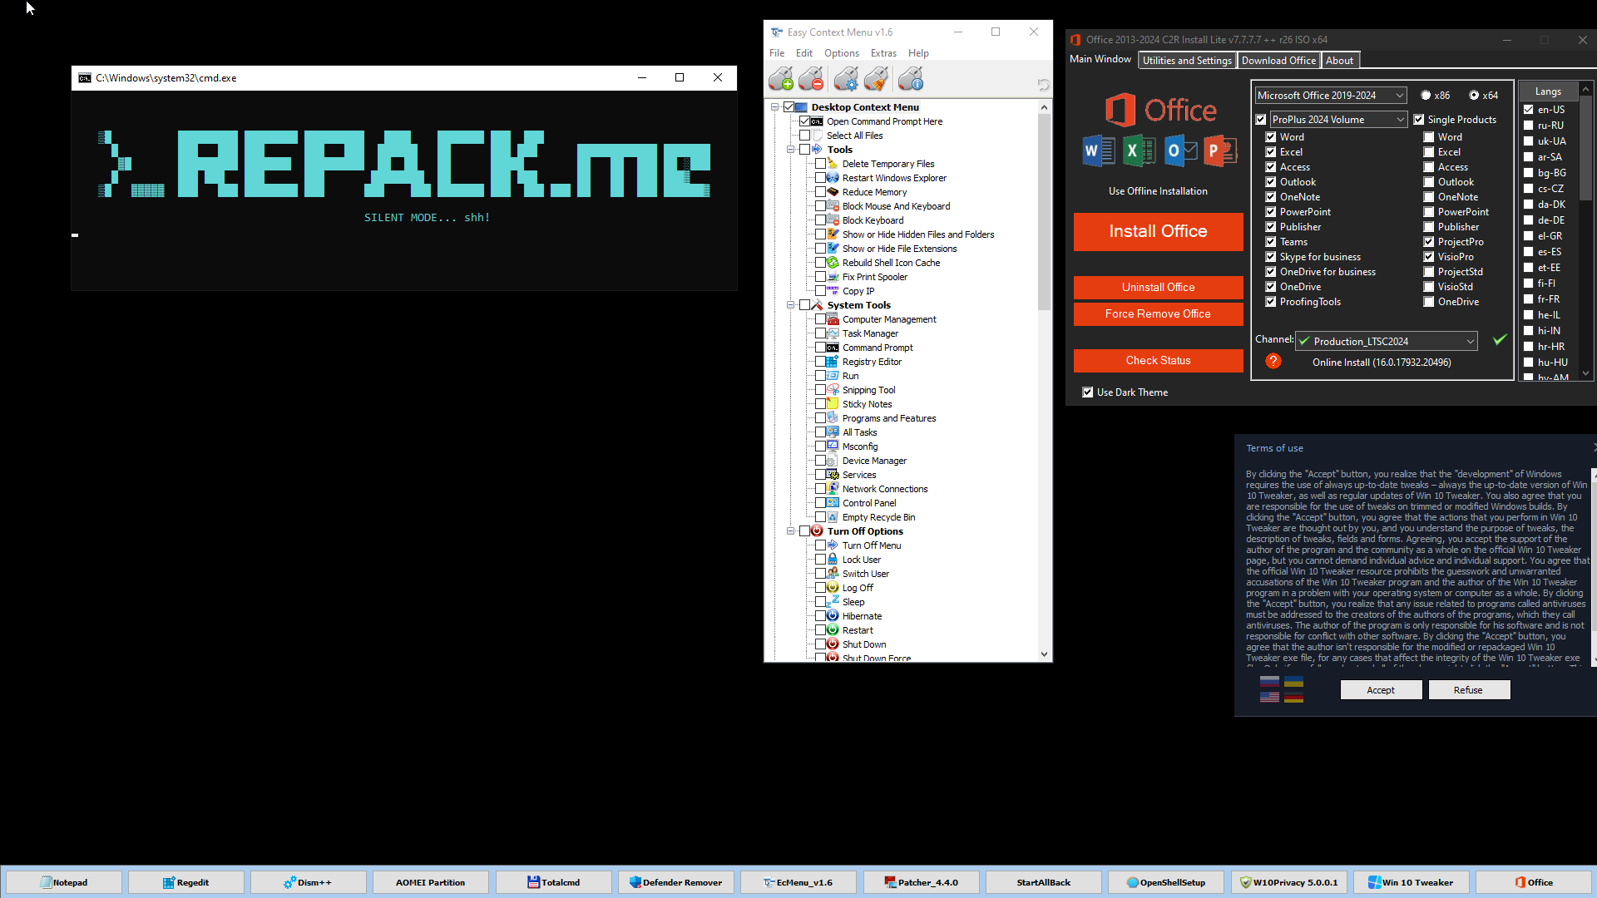
Task: Open the File menu in Easy Context Menu
Action: [x=777, y=53]
